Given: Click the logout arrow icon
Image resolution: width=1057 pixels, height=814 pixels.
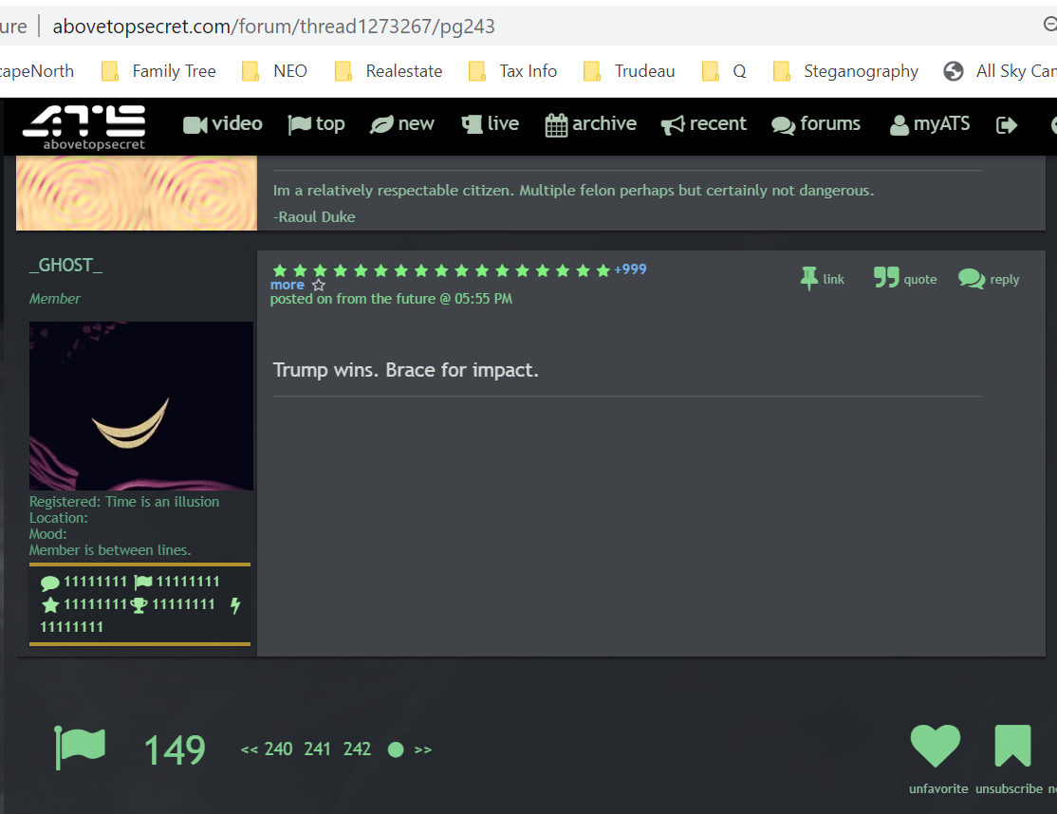Looking at the screenshot, I should [1007, 124].
